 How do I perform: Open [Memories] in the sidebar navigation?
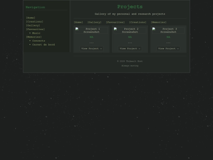[x=34, y=37]
